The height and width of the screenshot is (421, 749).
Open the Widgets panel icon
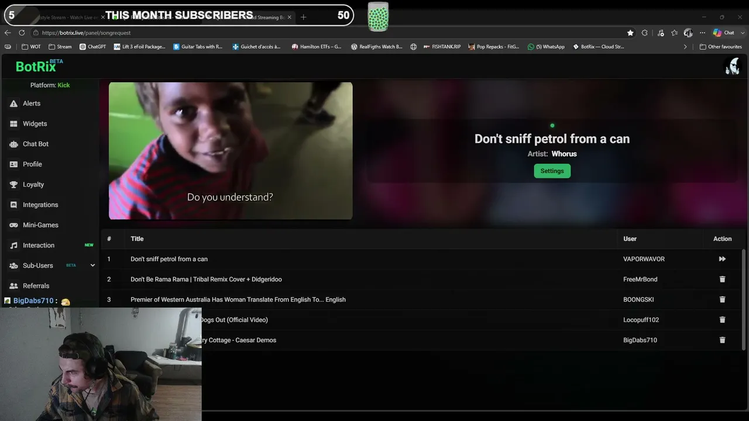click(x=13, y=124)
